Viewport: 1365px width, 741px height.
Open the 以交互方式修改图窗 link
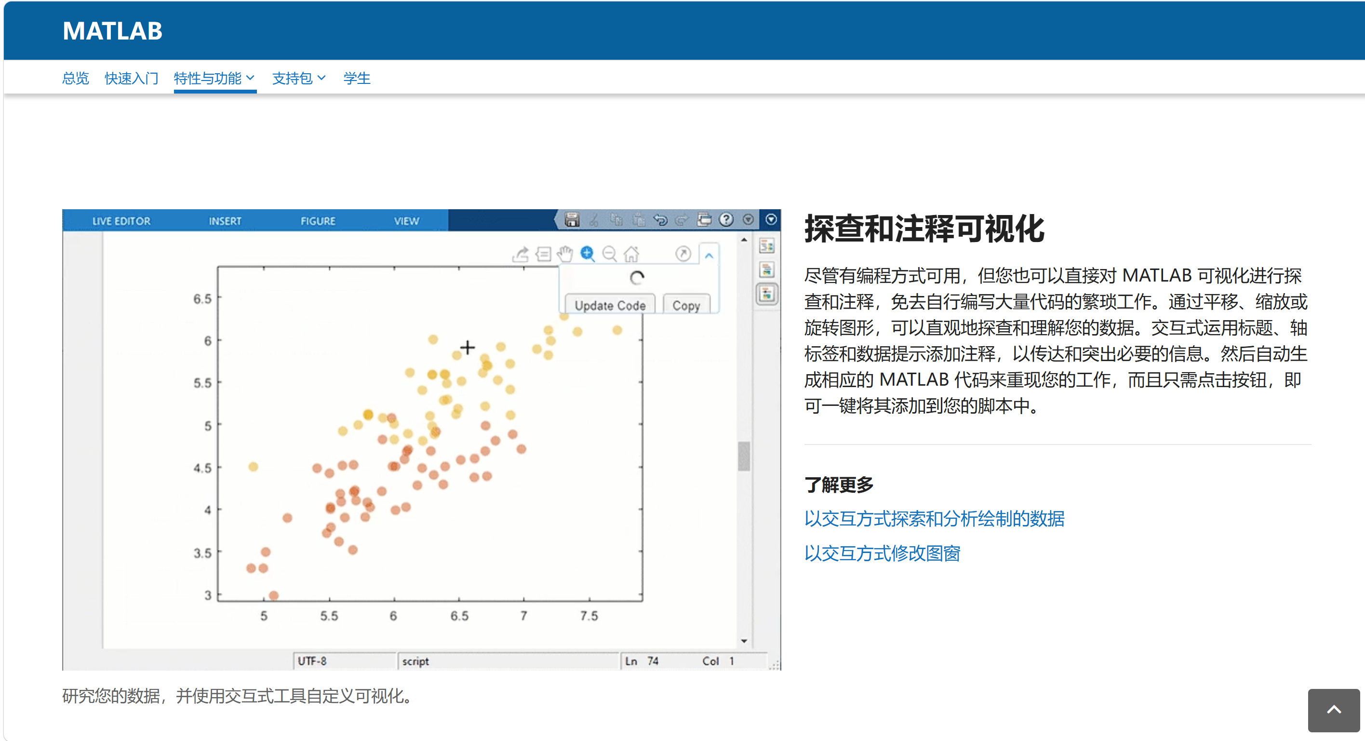[x=882, y=553]
